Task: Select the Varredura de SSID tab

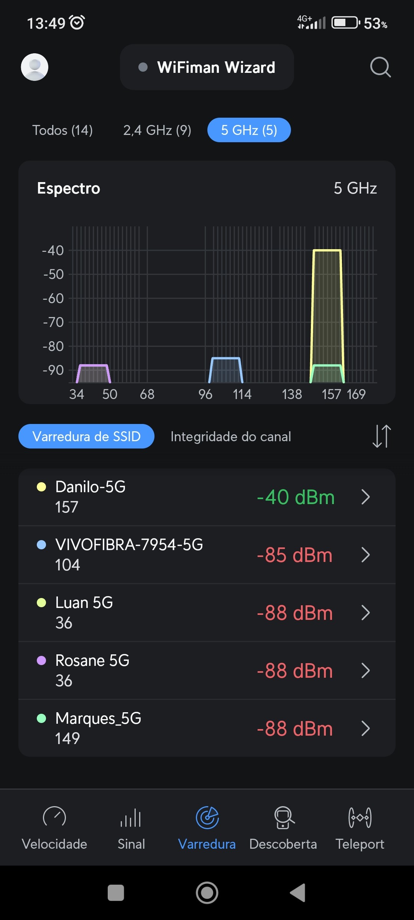Action: point(87,437)
